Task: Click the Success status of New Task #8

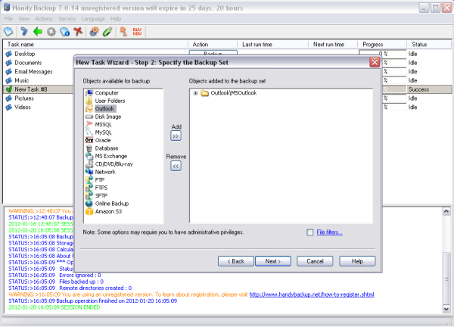Action: 418,89
